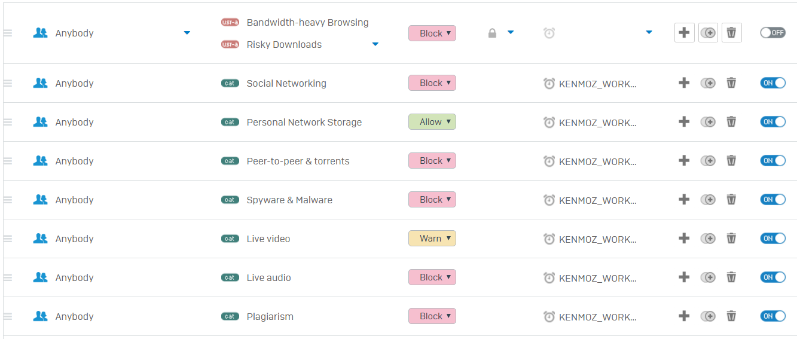Delete the Plagiarism rule with trash icon
Image resolution: width=797 pixels, height=339 pixels.
tap(731, 316)
